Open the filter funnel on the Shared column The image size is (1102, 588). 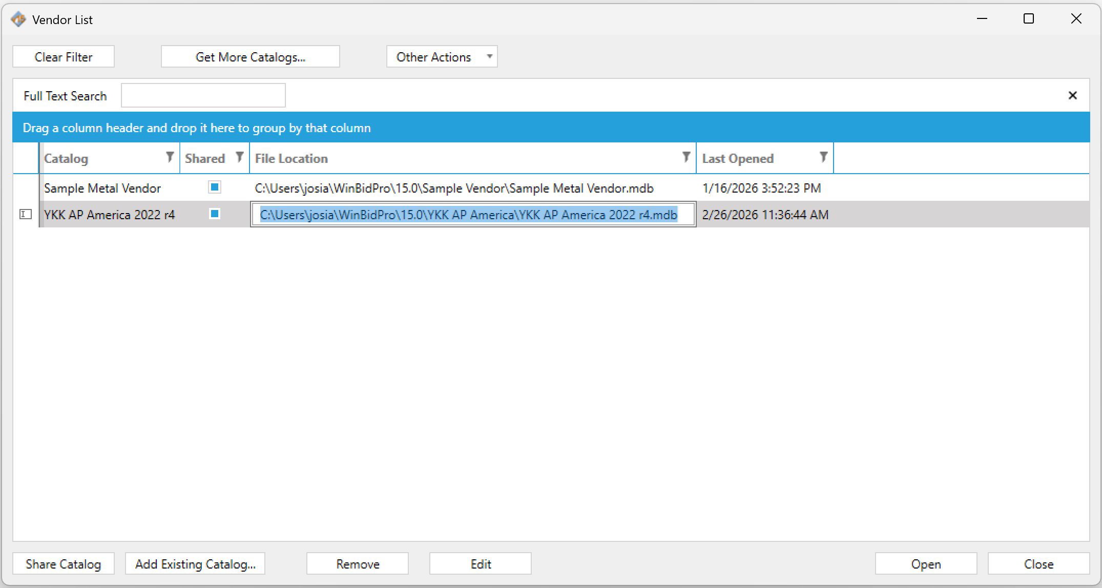click(239, 157)
